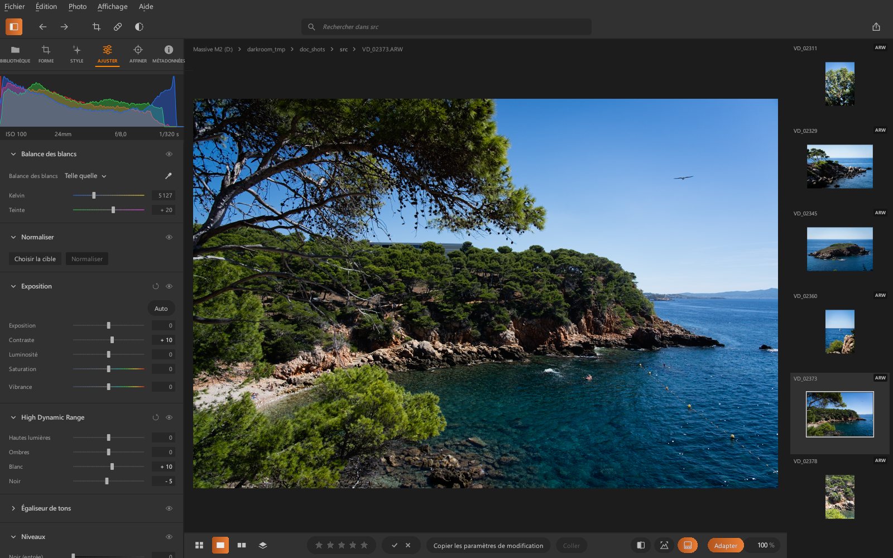
Task: Switch to the Affiner tab
Action: coord(138,54)
